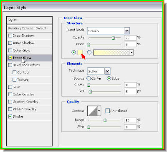Select the solid color radio button
The width and height of the screenshot is (167, 152).
73,52
